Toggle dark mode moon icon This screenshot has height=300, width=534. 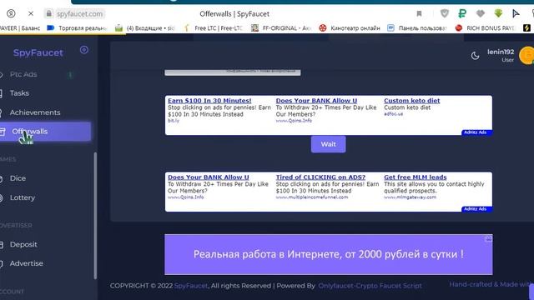(x=475, y=56)
